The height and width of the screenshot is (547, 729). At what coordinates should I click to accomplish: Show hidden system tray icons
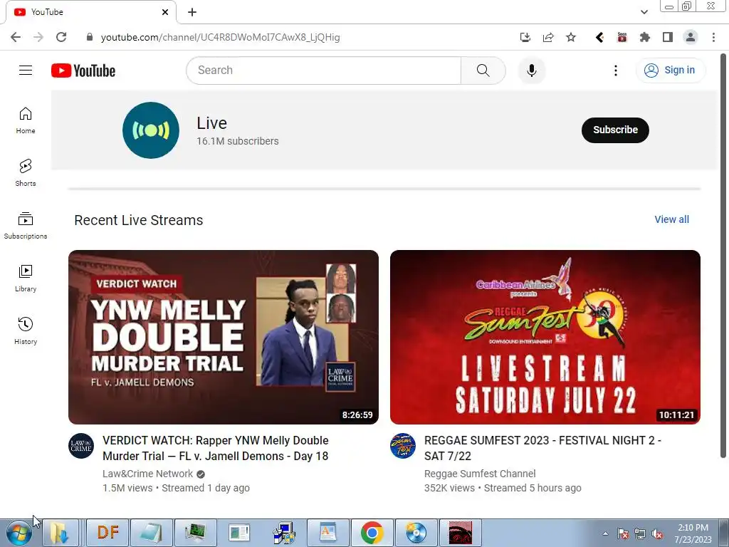click(605, 533)
